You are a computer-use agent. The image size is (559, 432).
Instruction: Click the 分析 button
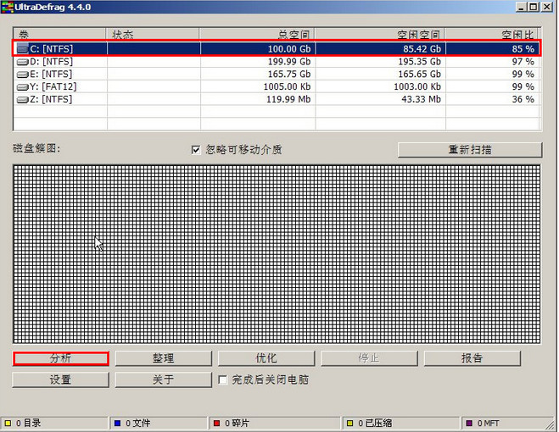pyautogui.click(x=60, y=358)
